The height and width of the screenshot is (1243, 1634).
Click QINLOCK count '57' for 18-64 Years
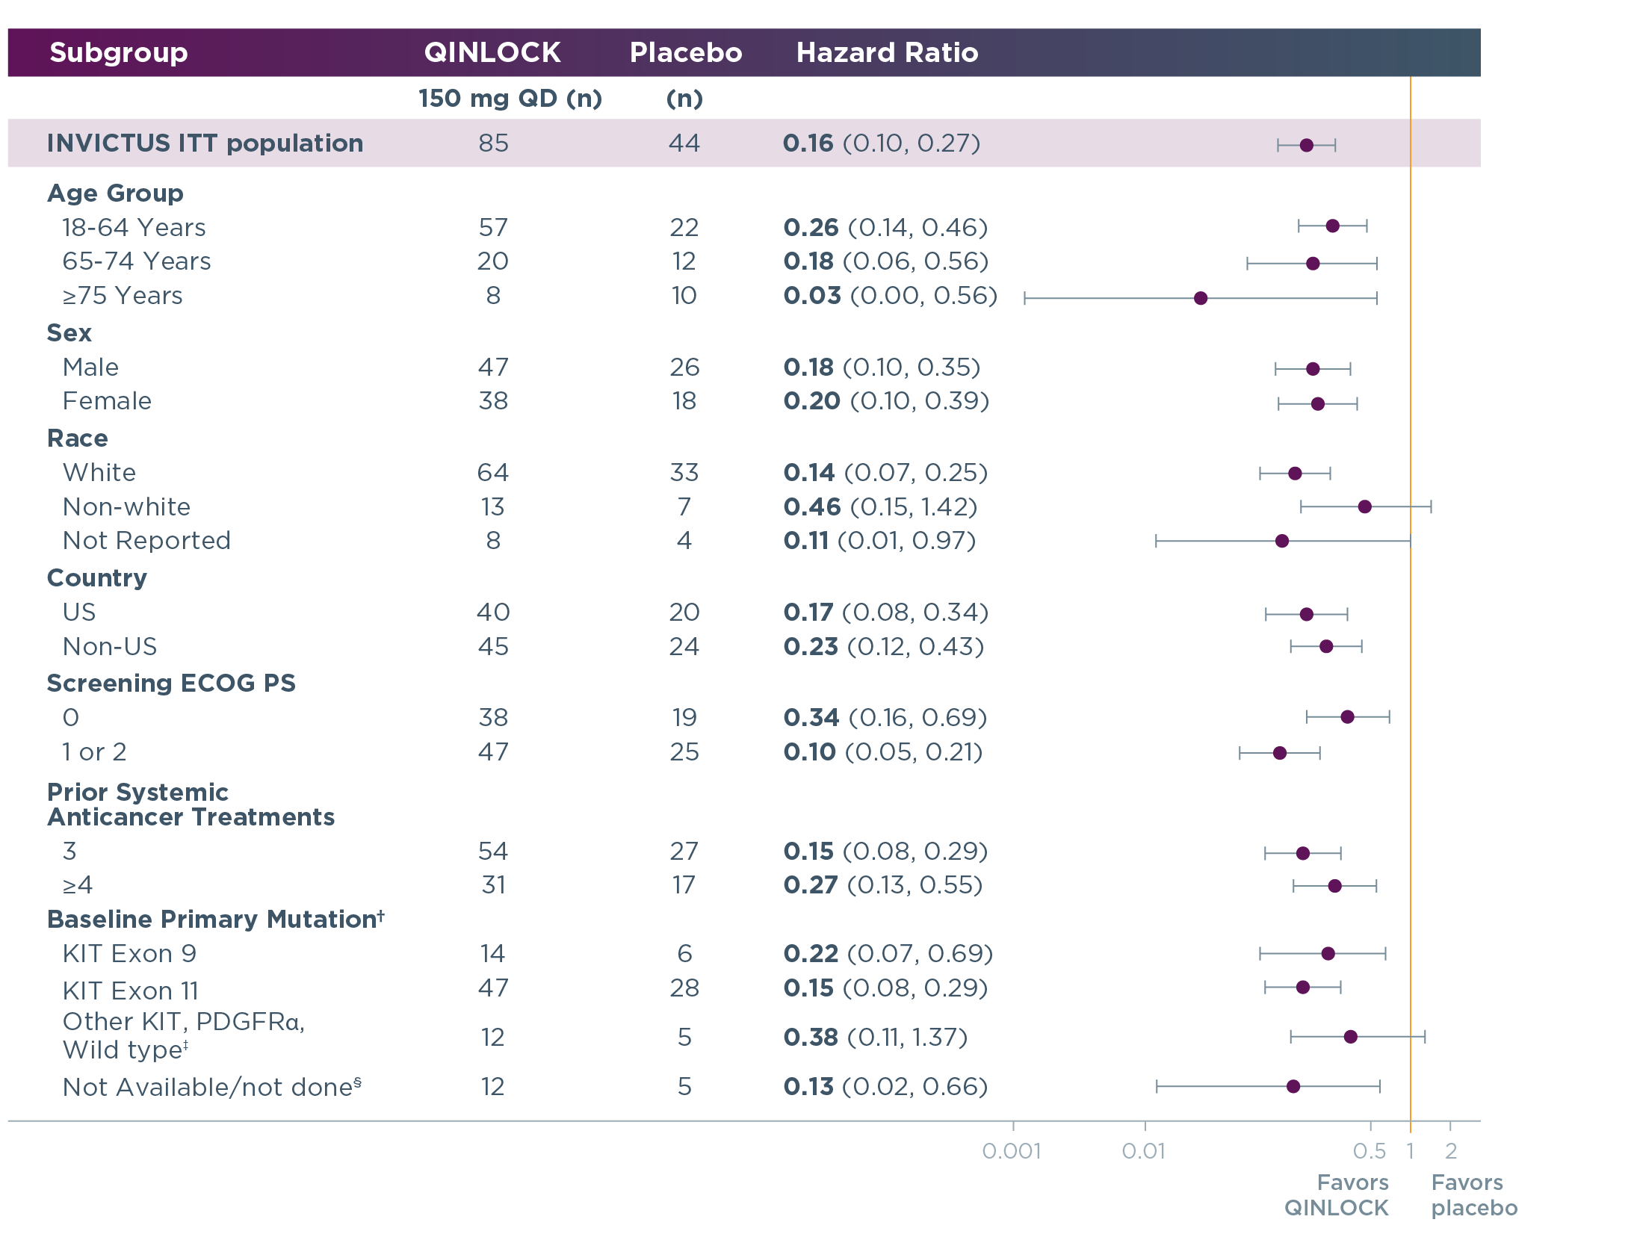pos(493,227)
